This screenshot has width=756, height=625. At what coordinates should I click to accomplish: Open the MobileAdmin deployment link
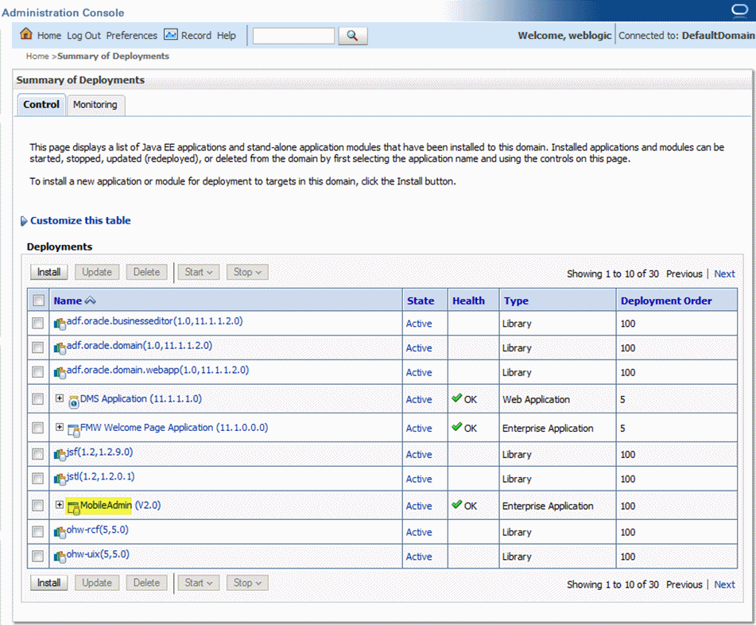tap(121, 505)
